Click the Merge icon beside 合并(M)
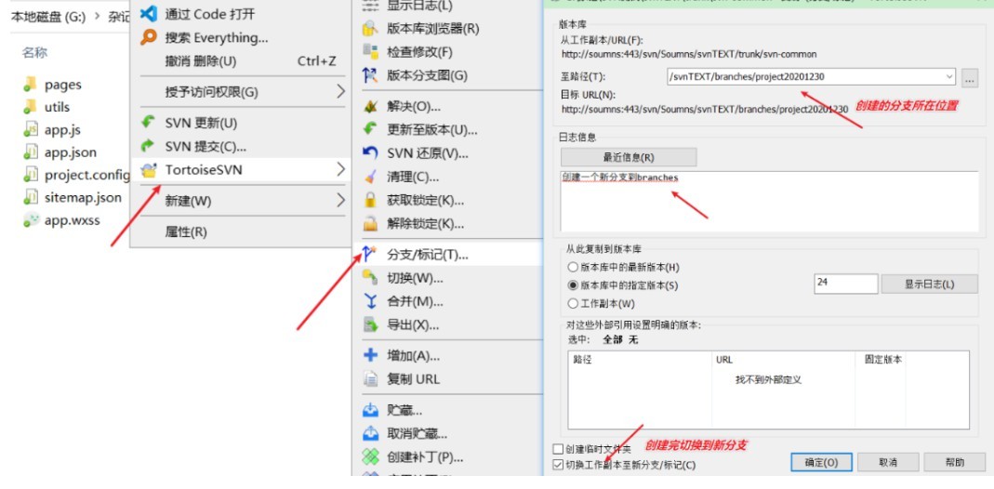Image resolution: width=994 pixels, height=489 pixels. tap(369, 301)
